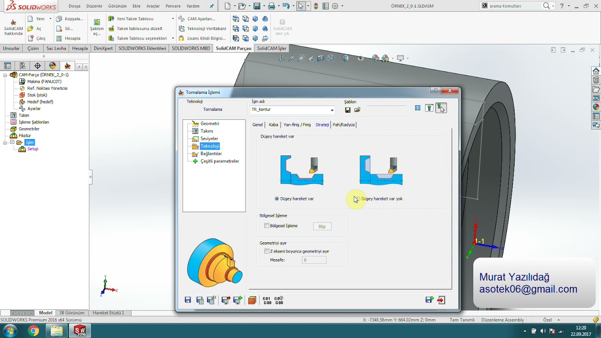This screenshot has height=338, width=601.
Task: Enable the Bölgesel İşleme checkbox
Action: click(x=267, y=226)
